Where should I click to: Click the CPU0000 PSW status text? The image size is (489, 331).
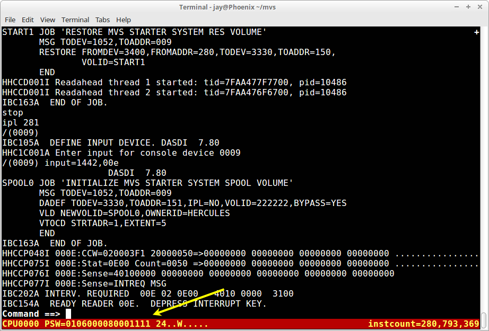pos(105,324)
